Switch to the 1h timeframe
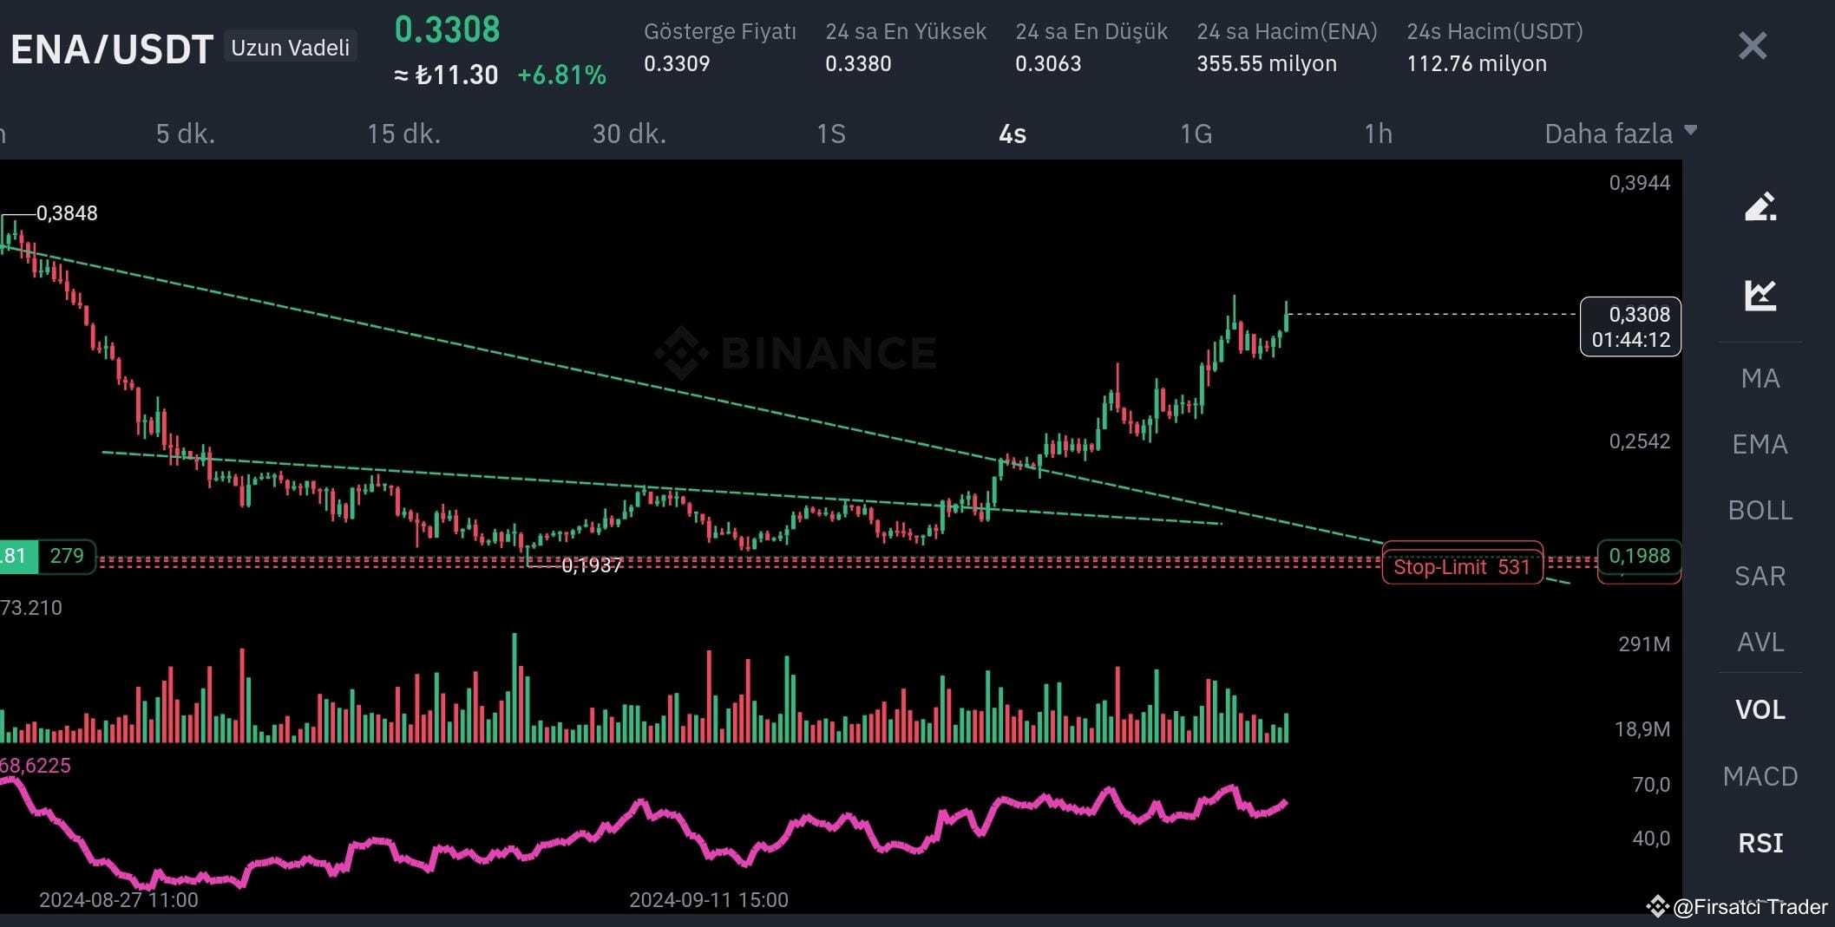1835x927 pixels. [x=1378, y=134]
